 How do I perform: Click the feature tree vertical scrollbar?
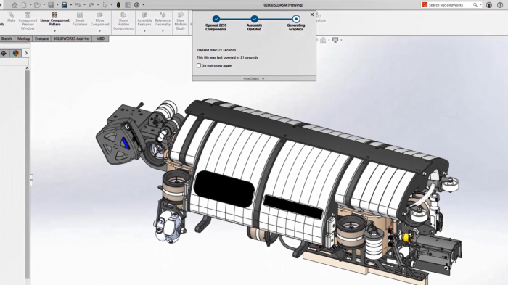tap(28, 174)
